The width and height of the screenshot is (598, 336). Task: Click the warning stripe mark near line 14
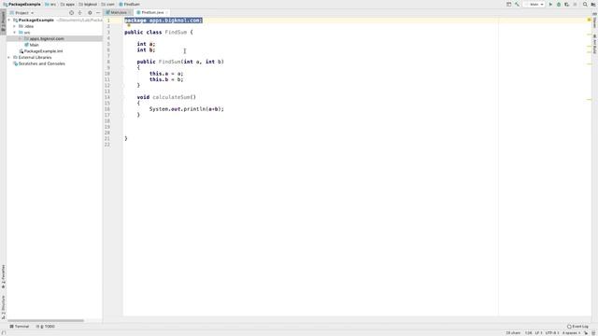tap(590, 100)
